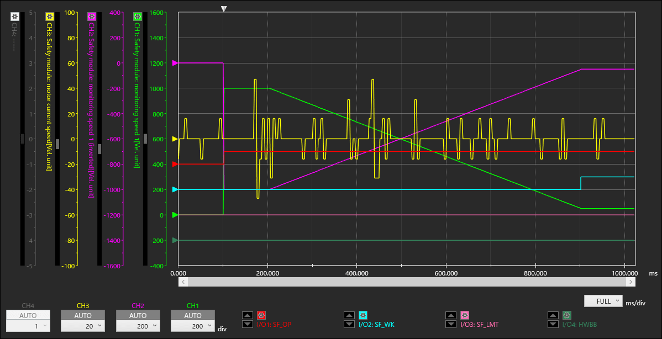Move I/O2 SF_WK trace down
This screenshot has height=339, width=662.
349,324
